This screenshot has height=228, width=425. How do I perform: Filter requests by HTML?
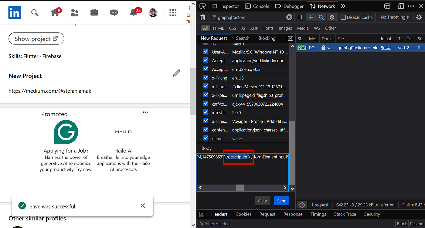pos(218,28)
